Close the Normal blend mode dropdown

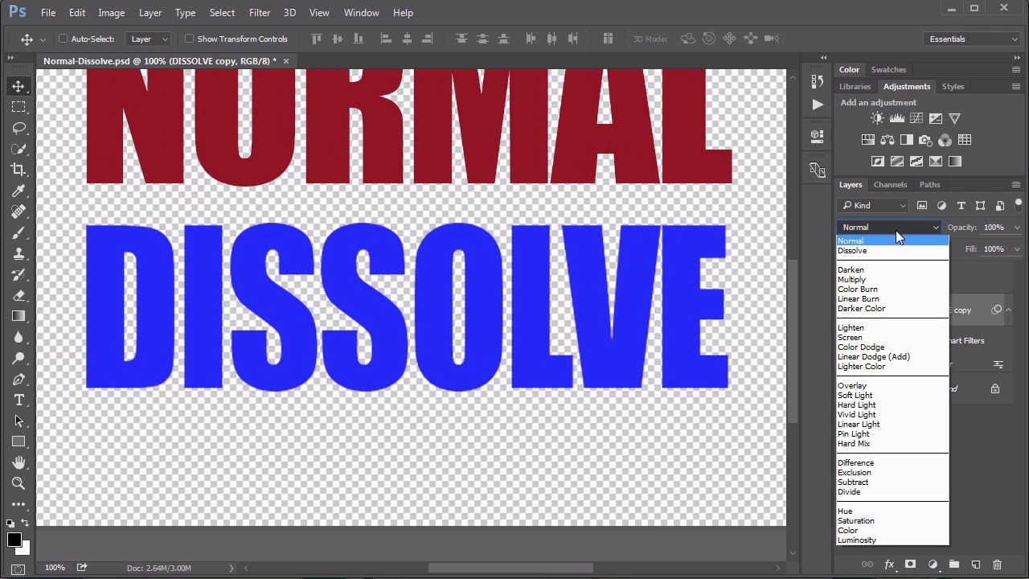pos(889,228)
